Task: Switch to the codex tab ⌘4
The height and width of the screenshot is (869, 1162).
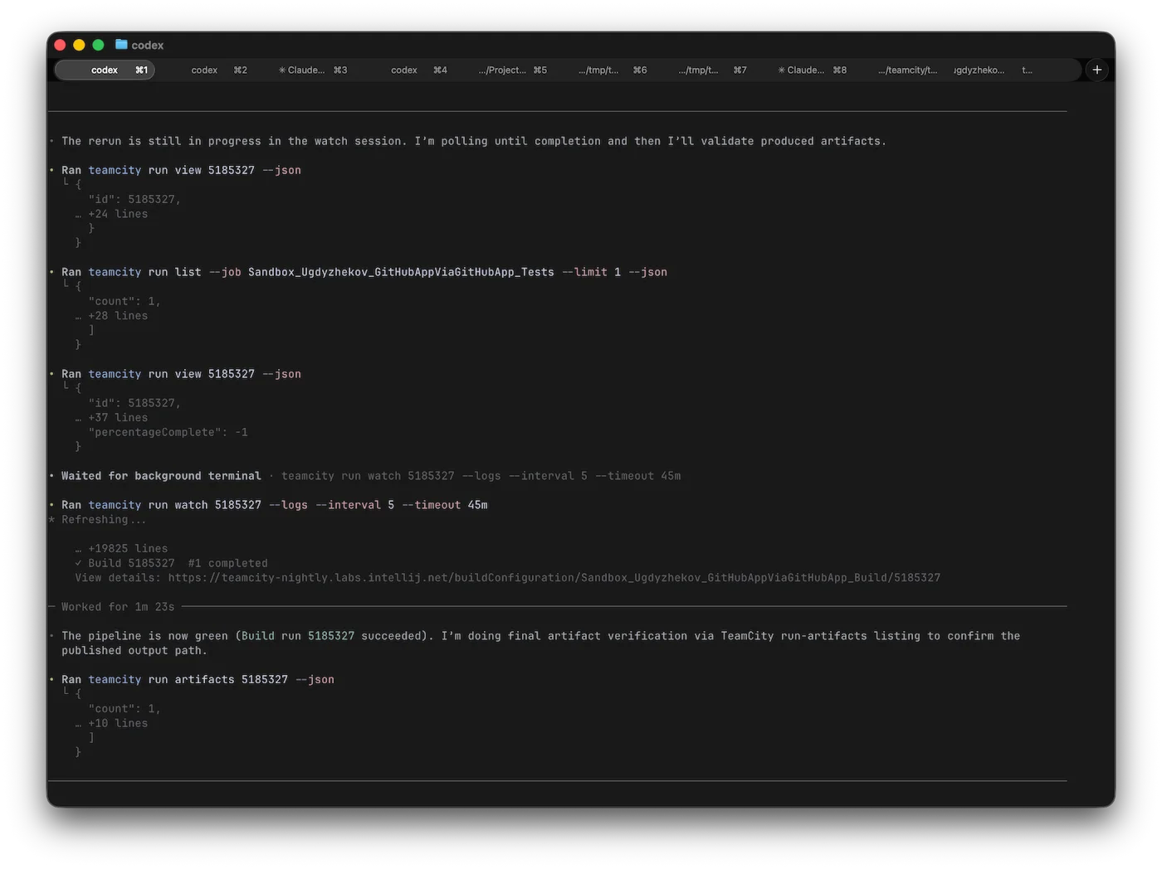Action: (419, 70)
